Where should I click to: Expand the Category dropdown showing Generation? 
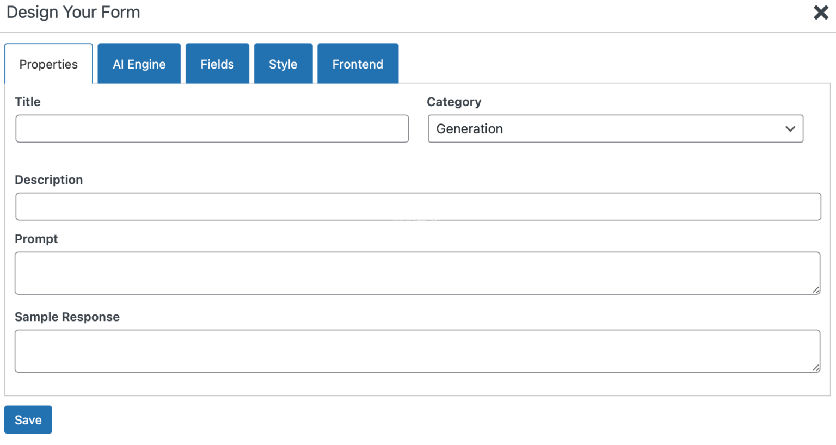click(x=615, y=129)
